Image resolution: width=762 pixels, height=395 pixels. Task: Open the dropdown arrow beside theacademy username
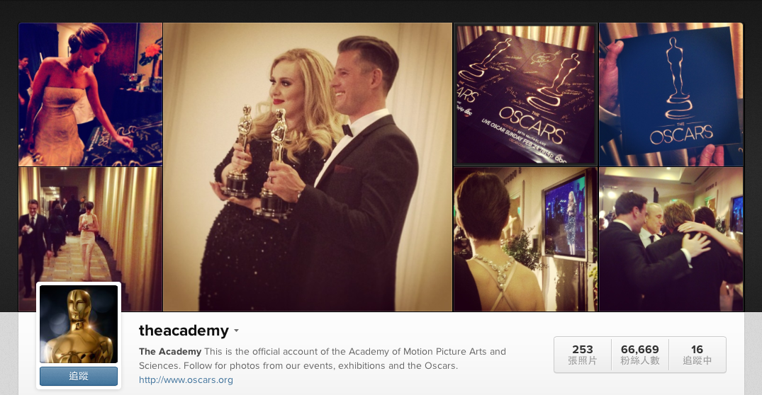(x=236, y=331)
